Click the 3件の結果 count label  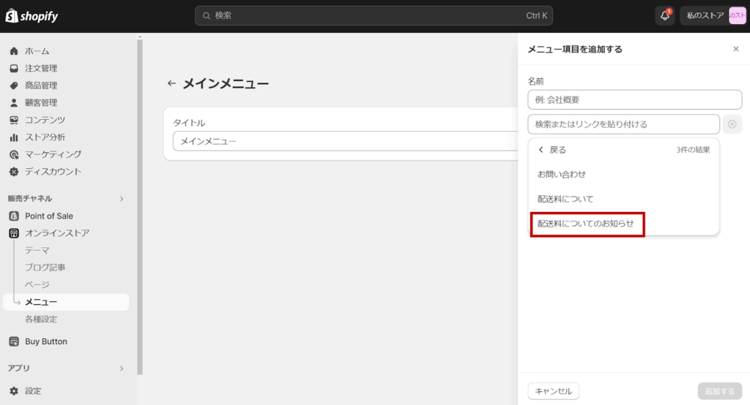pos(693,150)
